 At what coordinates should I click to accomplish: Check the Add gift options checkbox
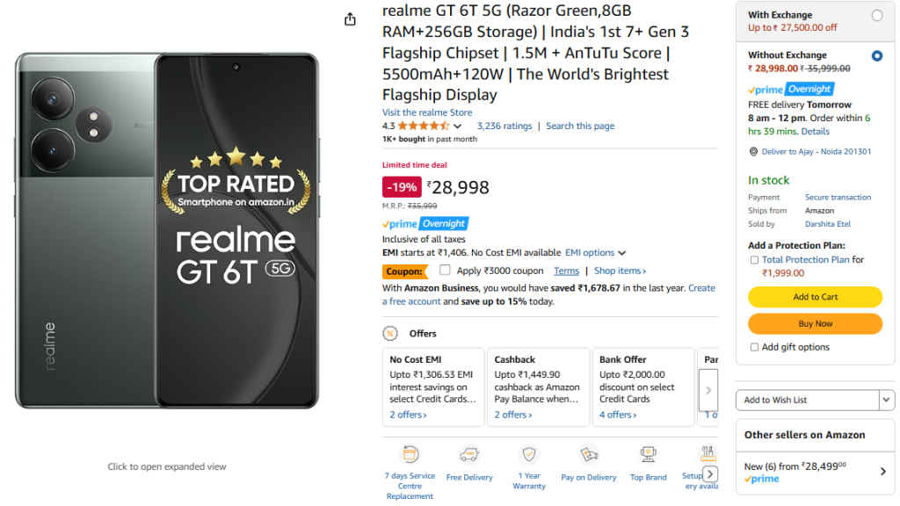click(x=753, y=347)
